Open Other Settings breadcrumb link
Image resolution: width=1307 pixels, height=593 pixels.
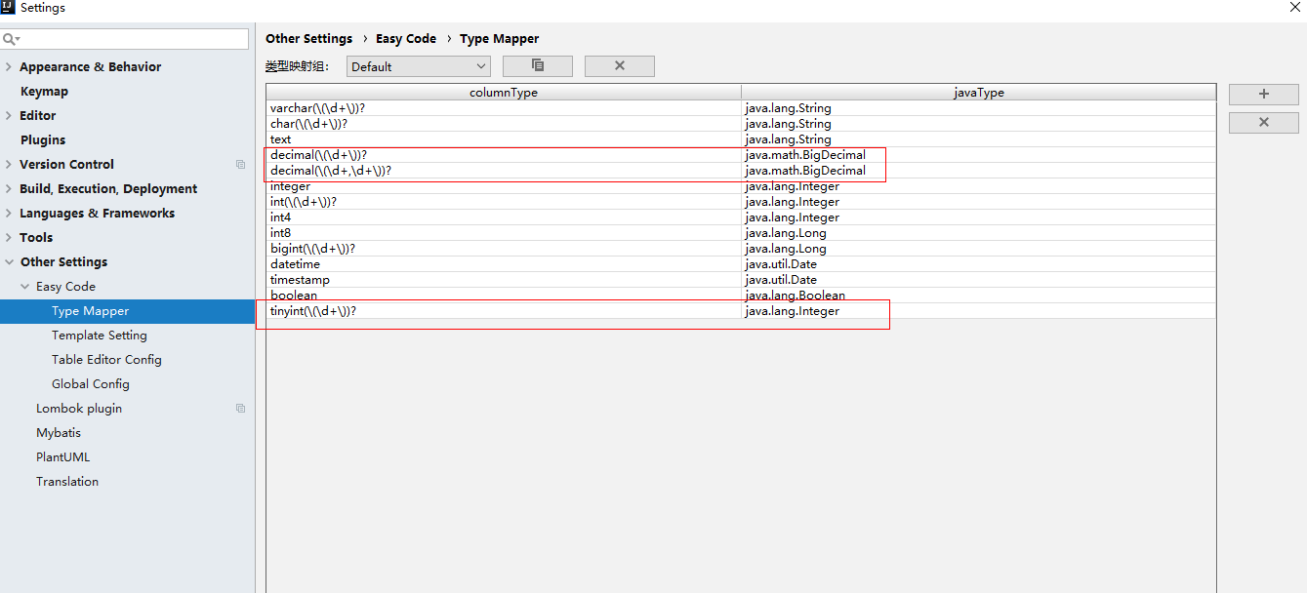click(308, 38)
